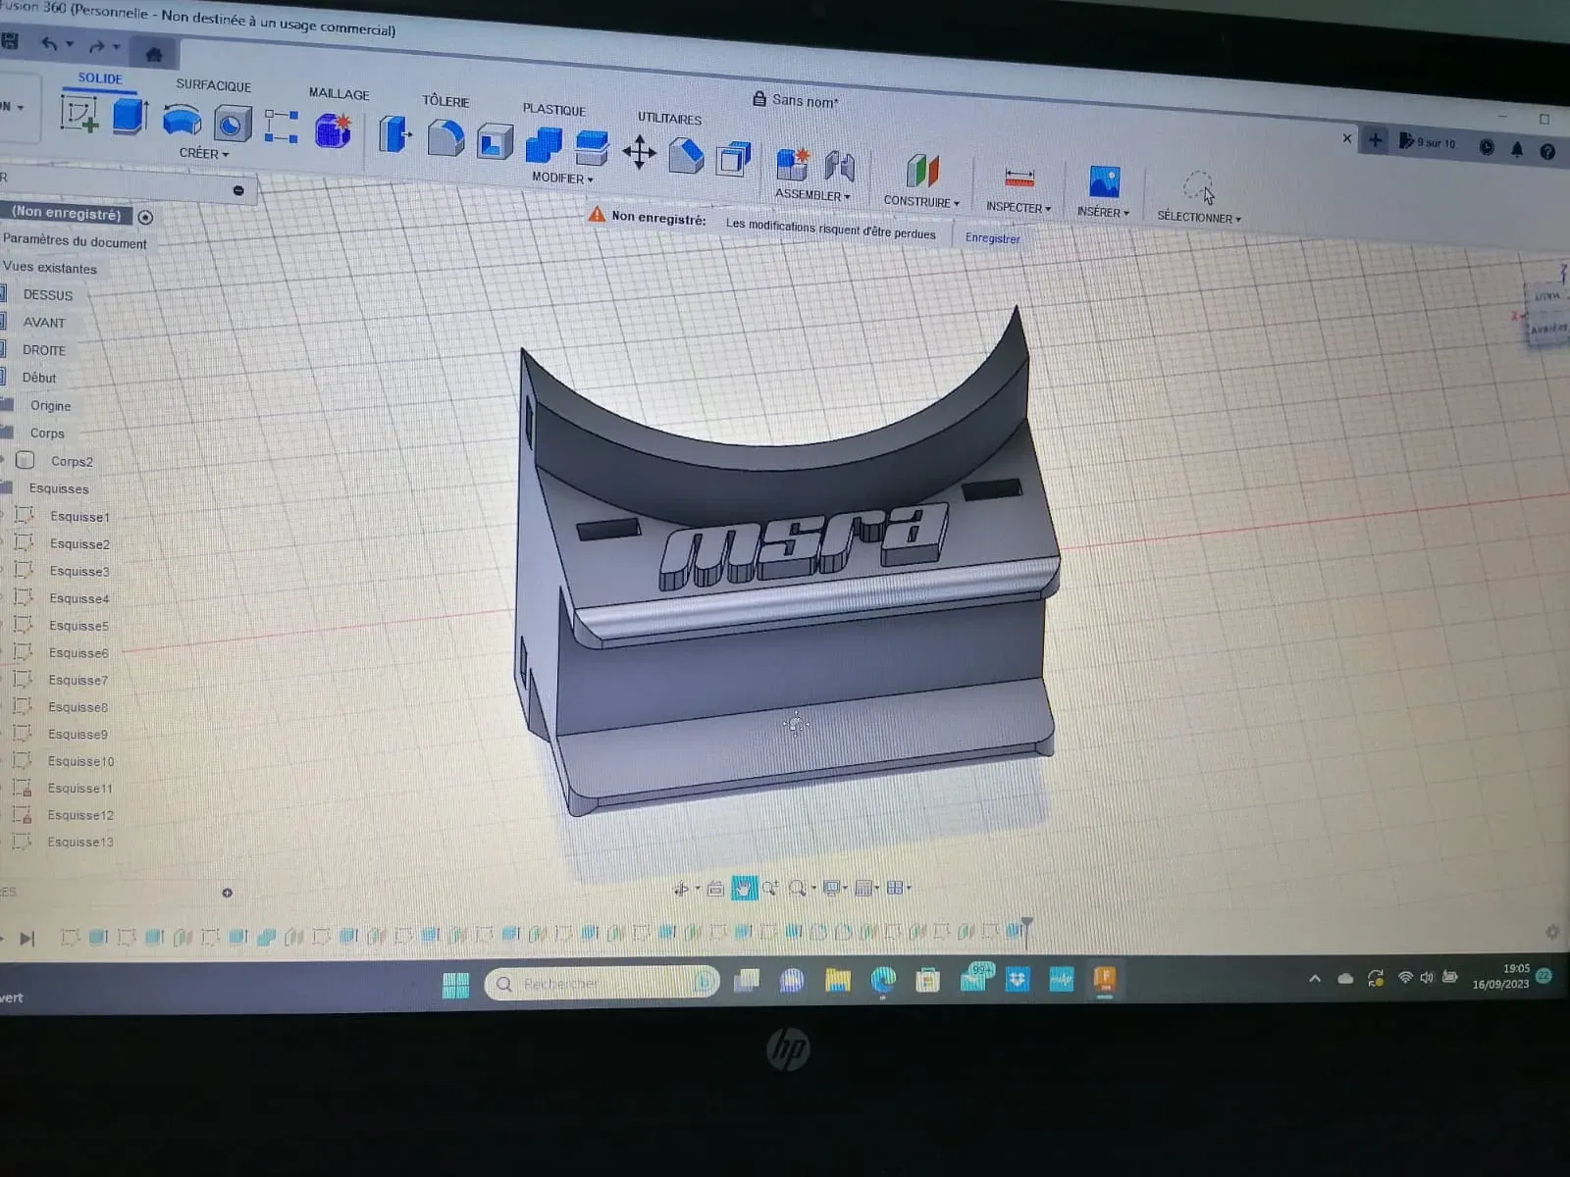This screenshot has height=1177, width=1570.
Task: Open the MAILLAGE tab
Action: pos(339,93)
